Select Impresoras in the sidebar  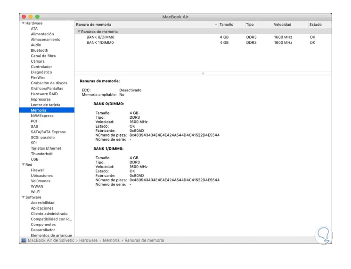(41, 99)
